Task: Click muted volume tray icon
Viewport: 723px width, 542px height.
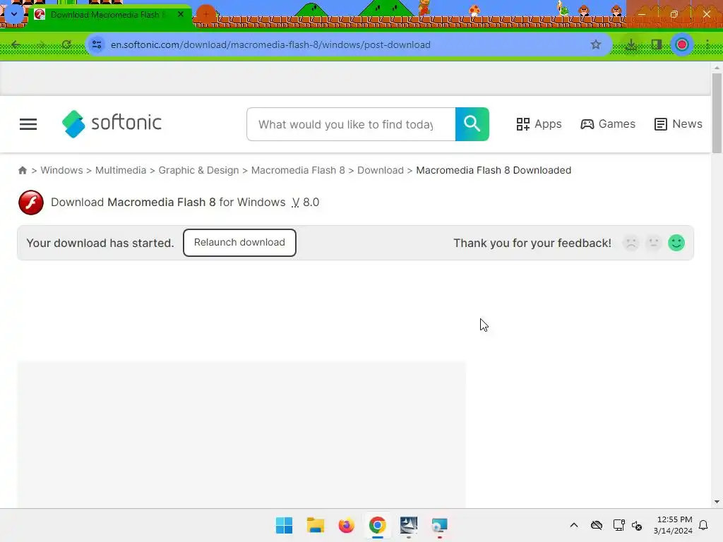Action: click(x=637, y=525)
